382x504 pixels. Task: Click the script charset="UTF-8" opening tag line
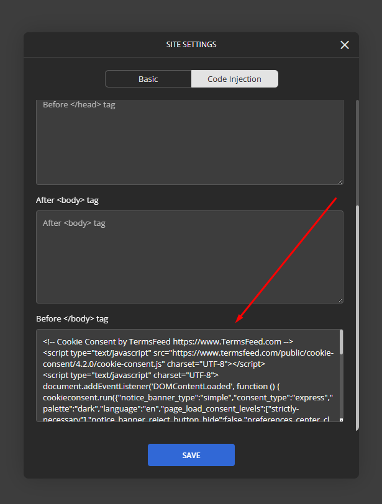pyautogui.click(x=130, y=375)
